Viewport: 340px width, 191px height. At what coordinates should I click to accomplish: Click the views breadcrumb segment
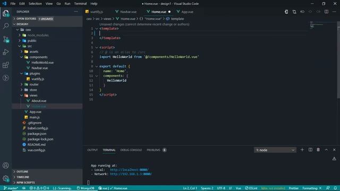coord(107,19)
